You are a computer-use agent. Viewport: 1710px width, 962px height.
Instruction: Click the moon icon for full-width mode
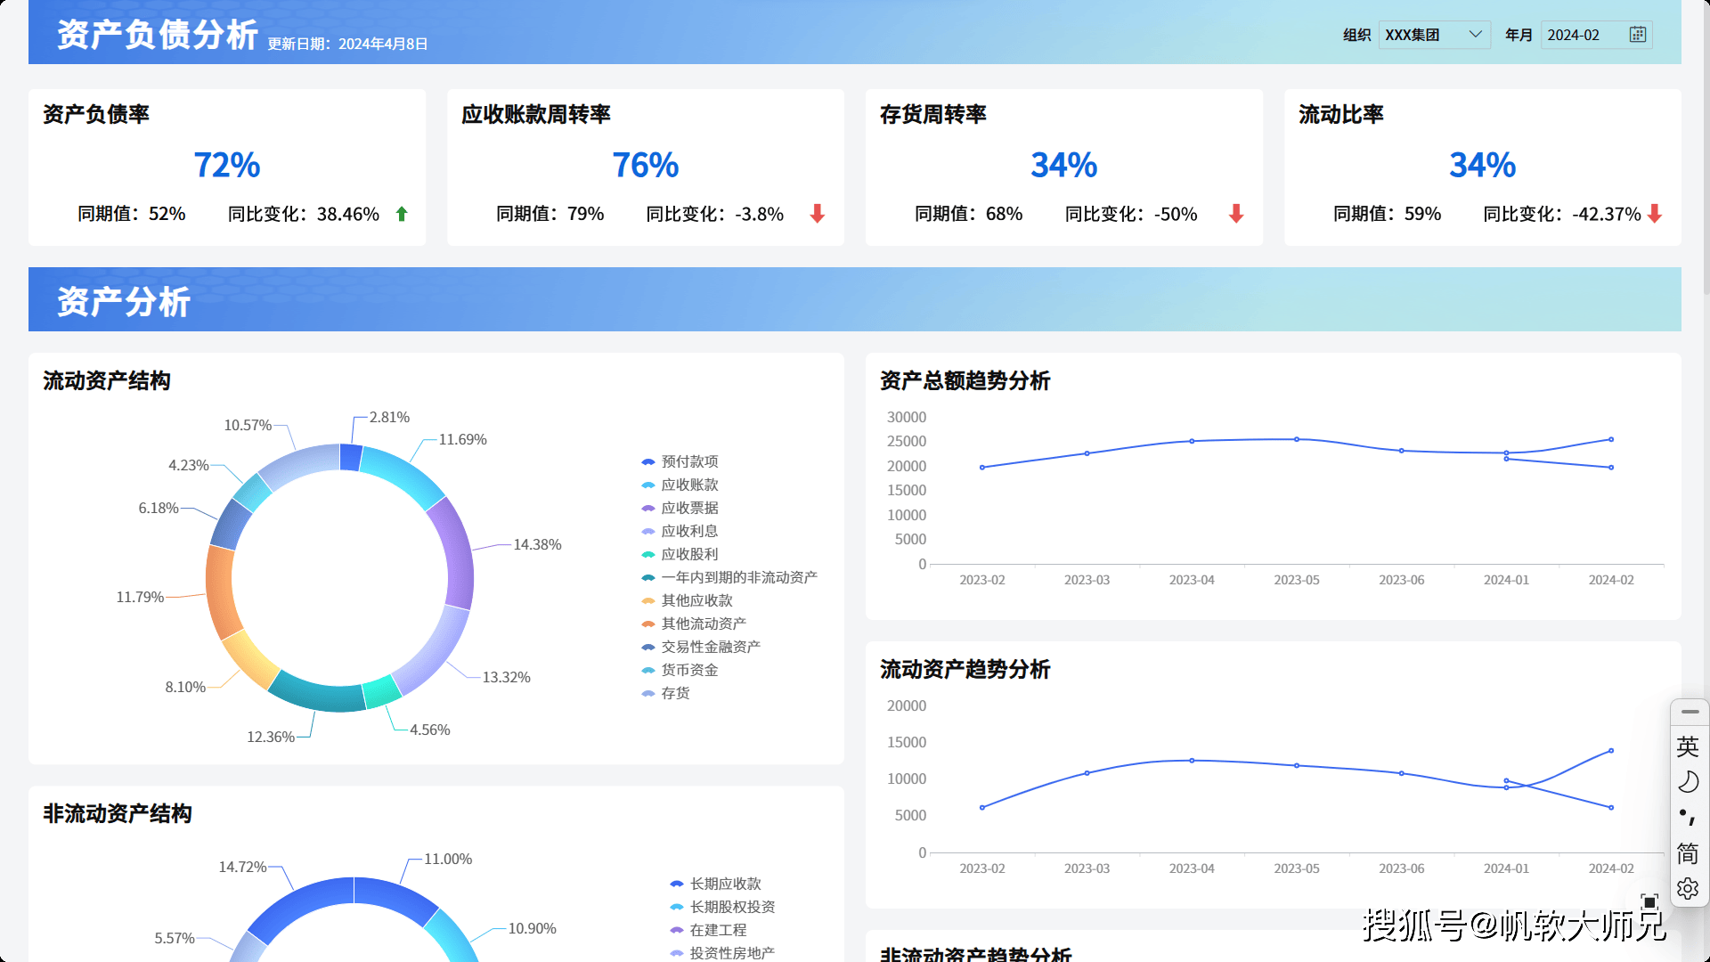pos(1689,782)
